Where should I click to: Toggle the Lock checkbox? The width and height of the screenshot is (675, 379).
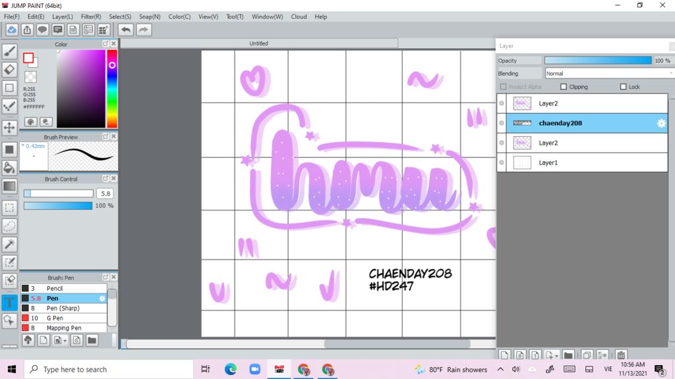click(623, 87)
